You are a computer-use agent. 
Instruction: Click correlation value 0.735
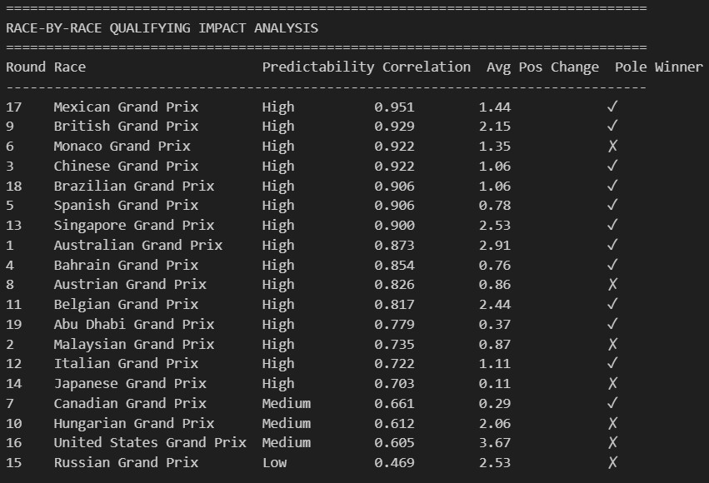pos(394,344)
